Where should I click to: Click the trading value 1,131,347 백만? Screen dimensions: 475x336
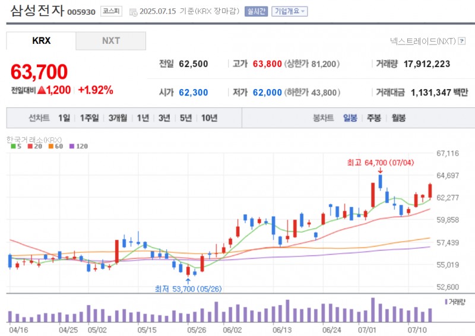tap(439, 93)
